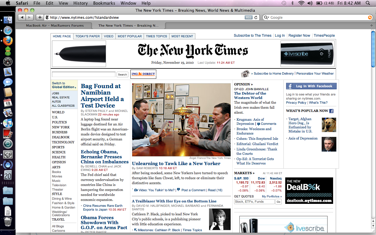Open the Spotlight magnifier in menu bar
376x235 pixels.
368,3
